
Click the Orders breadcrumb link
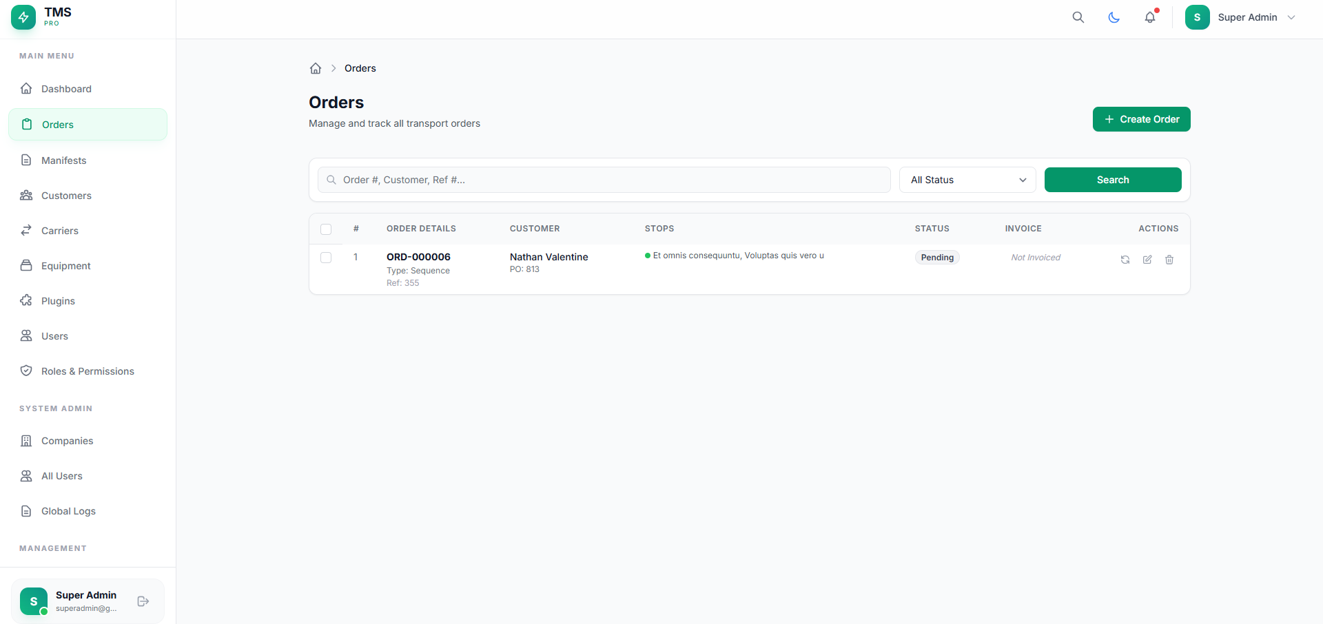tap(360, 68)
